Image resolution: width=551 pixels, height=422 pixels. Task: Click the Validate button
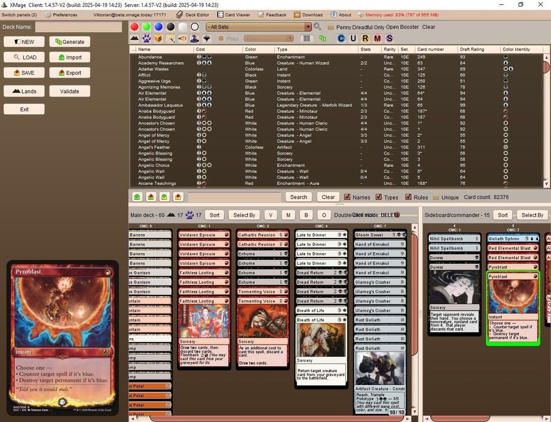click(69, 91)
